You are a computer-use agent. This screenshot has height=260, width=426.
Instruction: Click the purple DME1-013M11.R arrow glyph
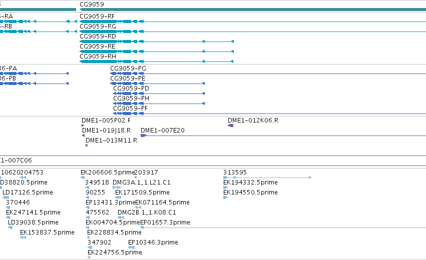87,145
